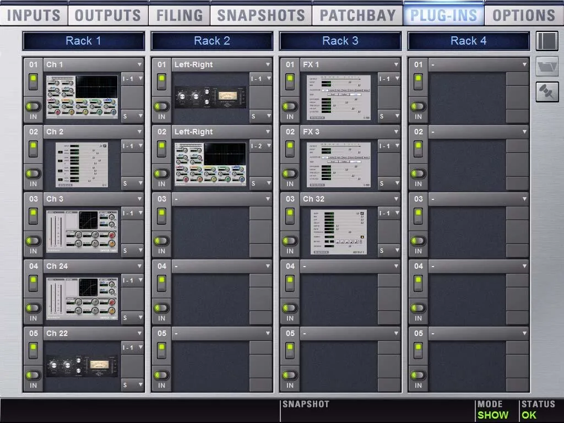Toggle the IN switch for Ch 2
The width and height of the screenshot is (564, 423).
click(33, 173)
